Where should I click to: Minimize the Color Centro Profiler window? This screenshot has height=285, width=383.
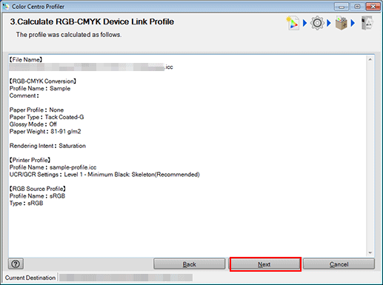pos(342,7)
